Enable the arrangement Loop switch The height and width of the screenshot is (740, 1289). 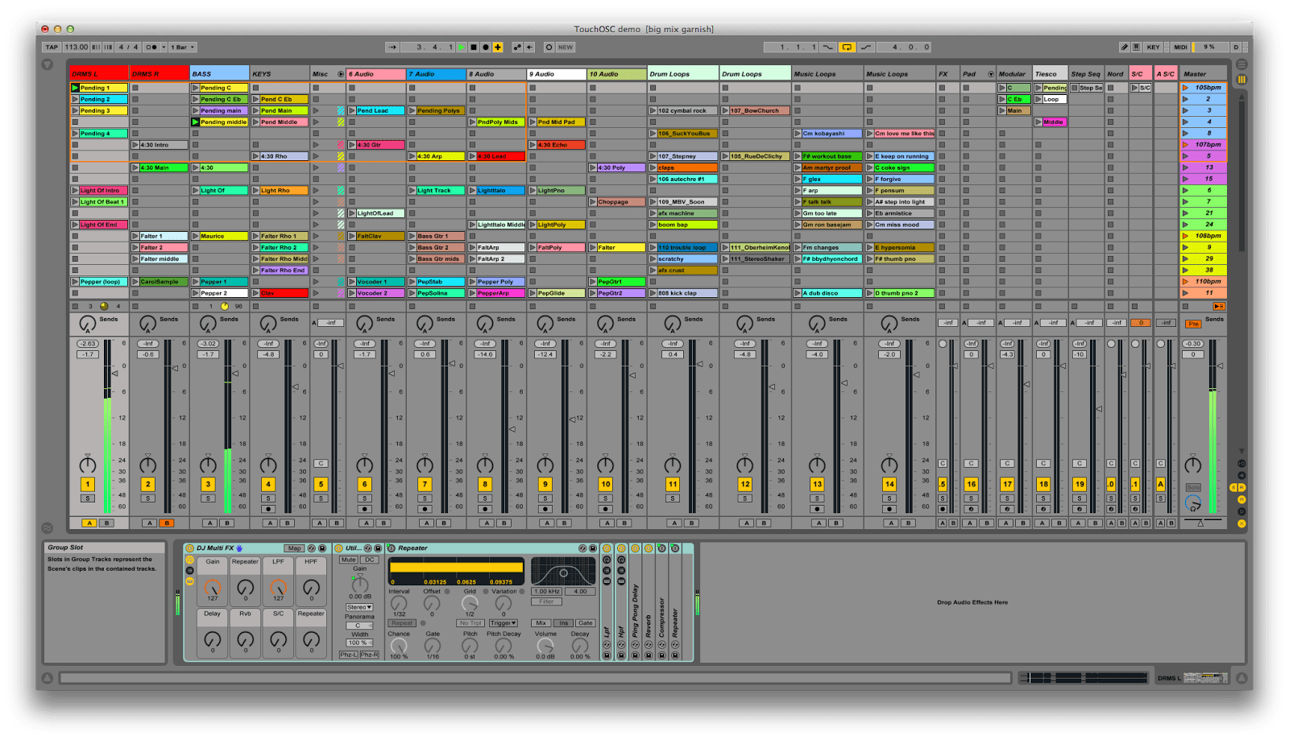(847, 48)
